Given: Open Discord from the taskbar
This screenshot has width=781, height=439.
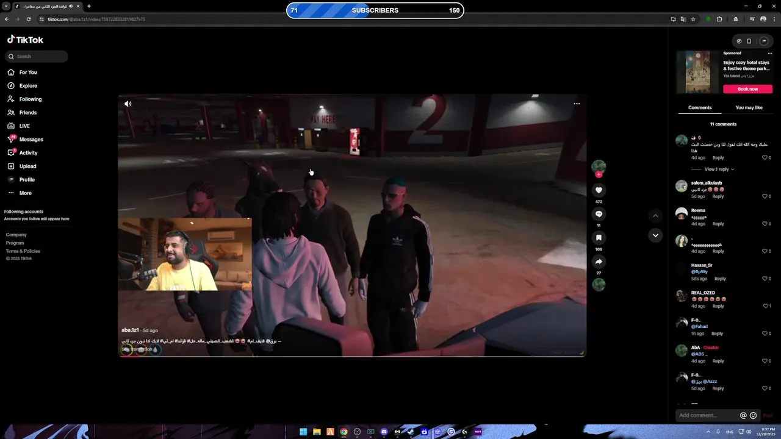Looking at the screenshot, I should point(384,432).
